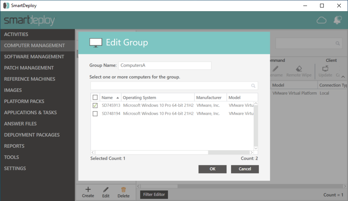Open Settings in sidebar
The height and width of the screenshot is (201, 348).
click(38, 168)
